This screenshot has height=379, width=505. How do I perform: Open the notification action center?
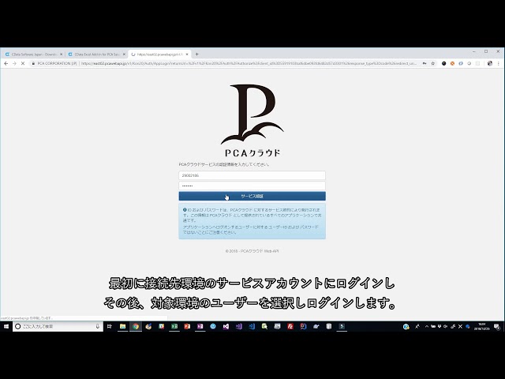point(497,326)
